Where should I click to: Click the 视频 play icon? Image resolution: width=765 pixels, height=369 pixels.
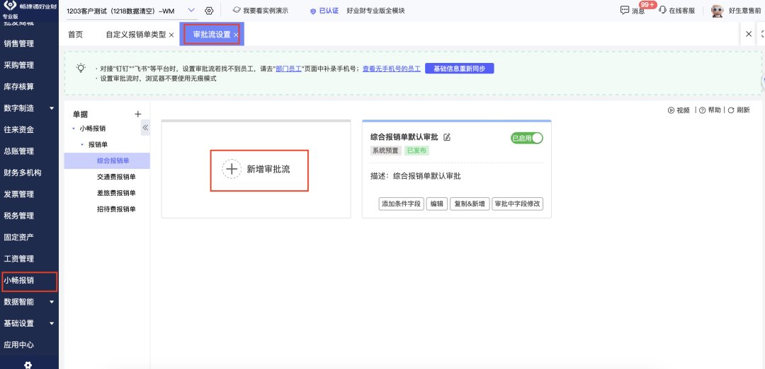[x=671, y=110]
